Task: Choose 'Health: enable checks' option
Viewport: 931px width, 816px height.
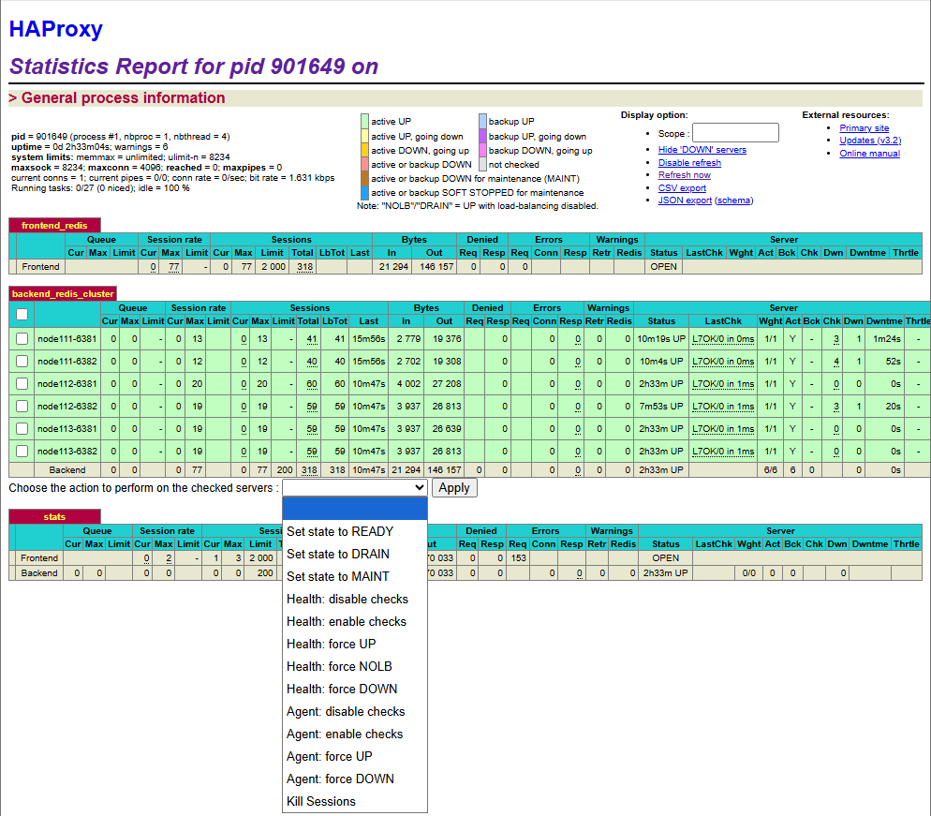Action: tap(355, 622)
